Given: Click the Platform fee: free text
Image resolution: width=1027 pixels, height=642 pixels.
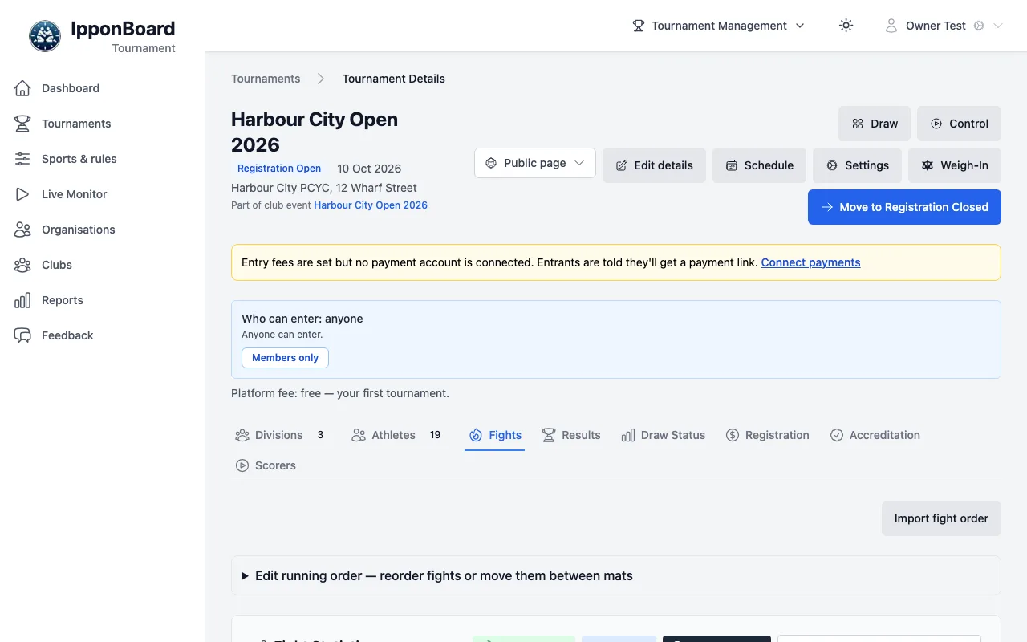Looking at the screenshot, I should [x=340, y=393].
